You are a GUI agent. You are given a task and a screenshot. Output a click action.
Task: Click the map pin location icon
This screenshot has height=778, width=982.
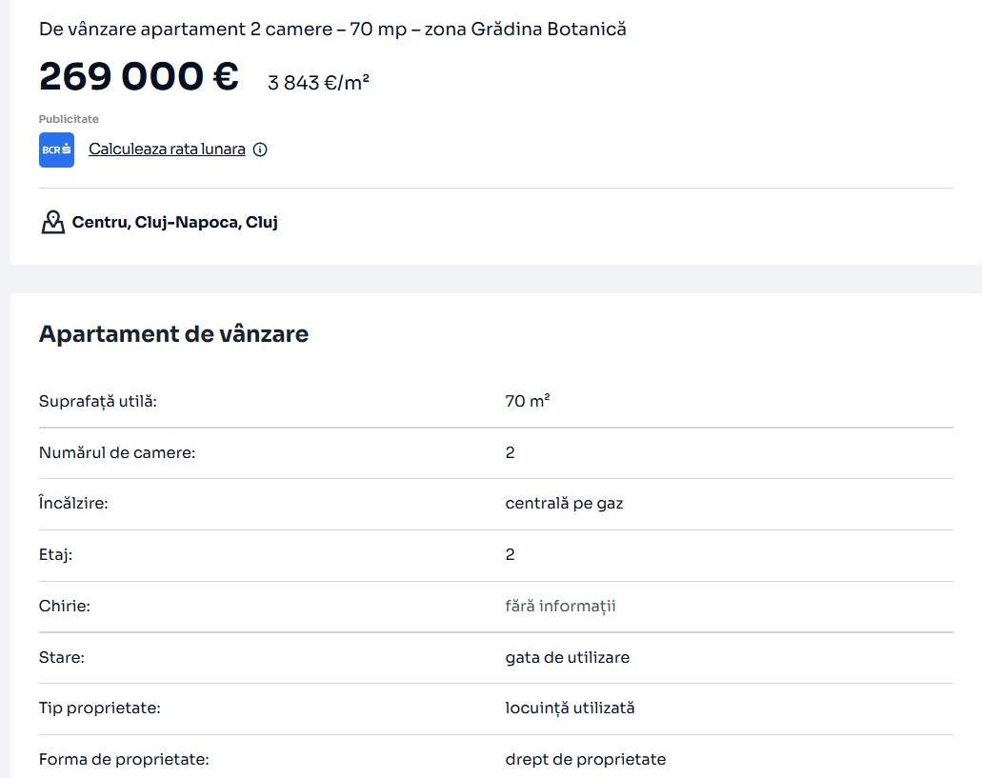coord(52,223)
